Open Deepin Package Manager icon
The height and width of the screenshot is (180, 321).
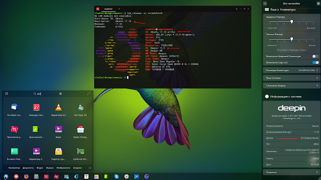(80, 131)
